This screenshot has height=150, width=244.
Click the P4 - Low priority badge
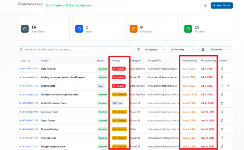pos(117,103)
